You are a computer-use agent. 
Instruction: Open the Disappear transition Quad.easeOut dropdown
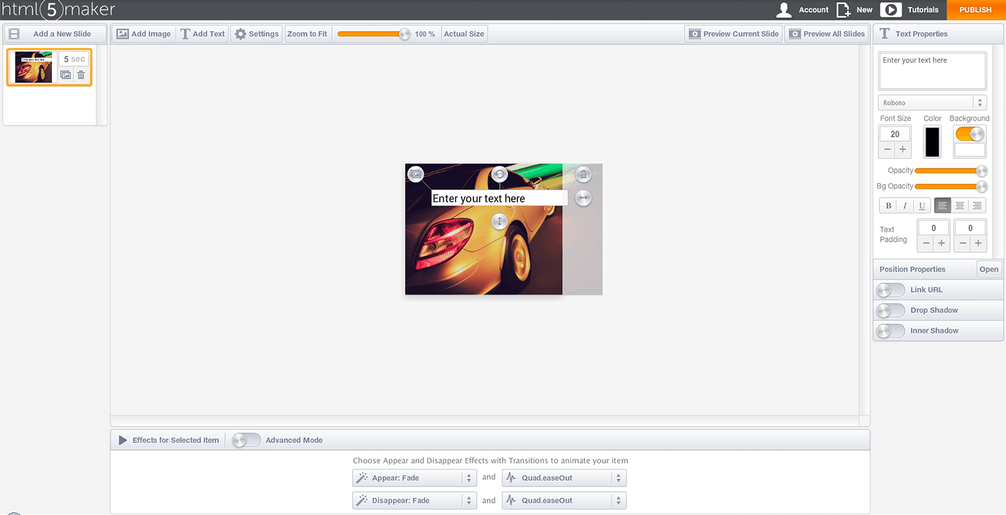(x=564, y=500)
